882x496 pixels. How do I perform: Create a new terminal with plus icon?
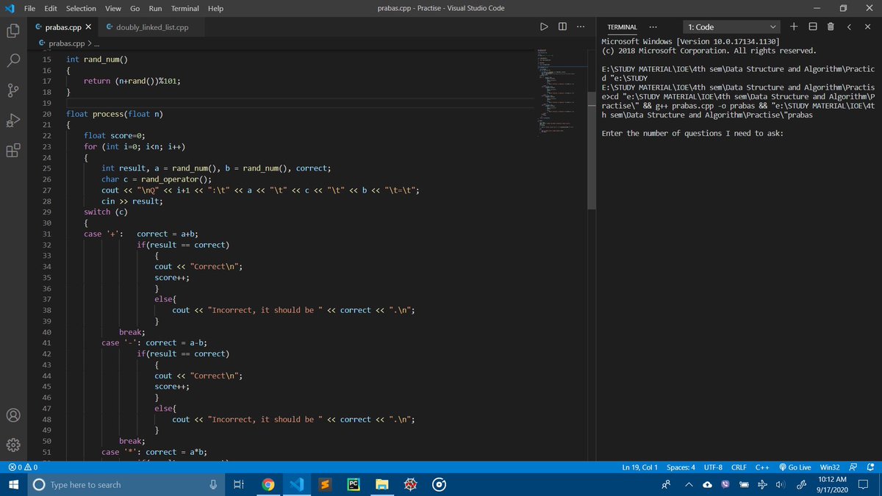click(795, 27)
